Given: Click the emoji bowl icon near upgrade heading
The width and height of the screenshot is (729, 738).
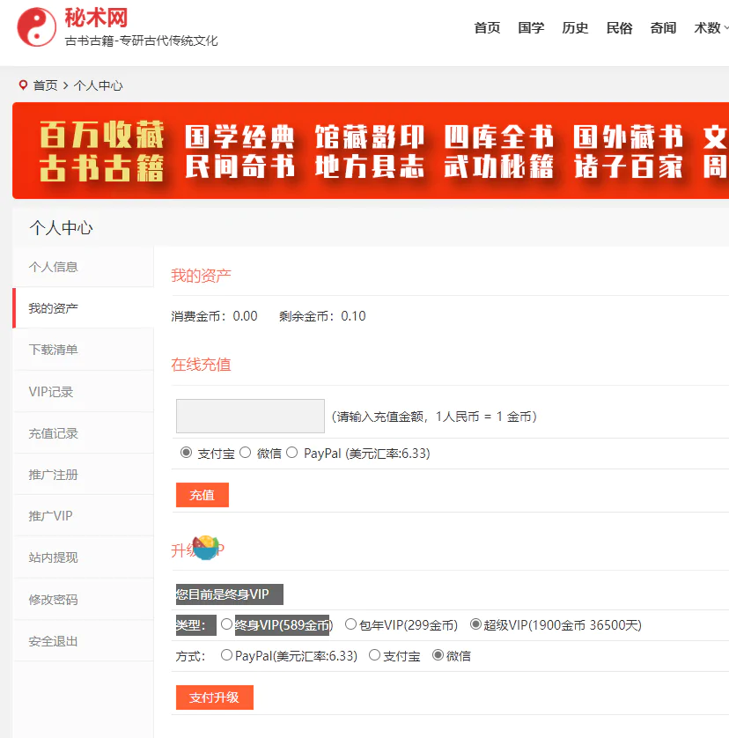Looking at the screenshot, I should point(206,548).
